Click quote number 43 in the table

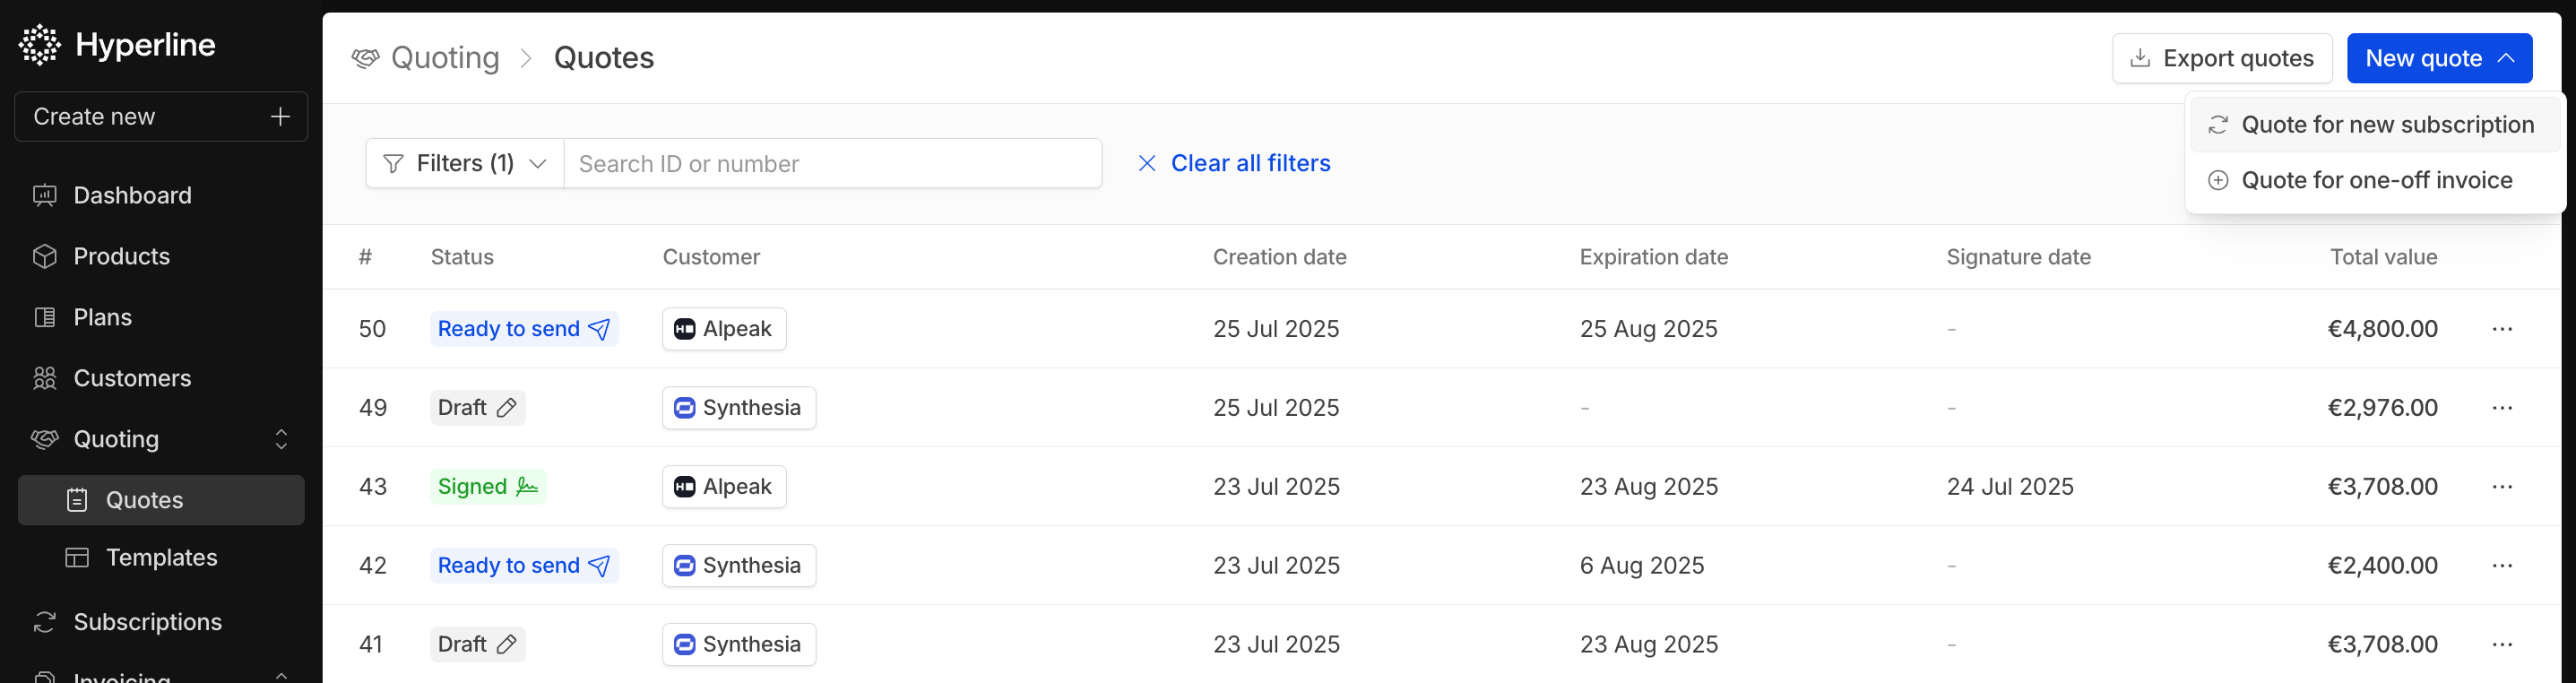point(373,487)
